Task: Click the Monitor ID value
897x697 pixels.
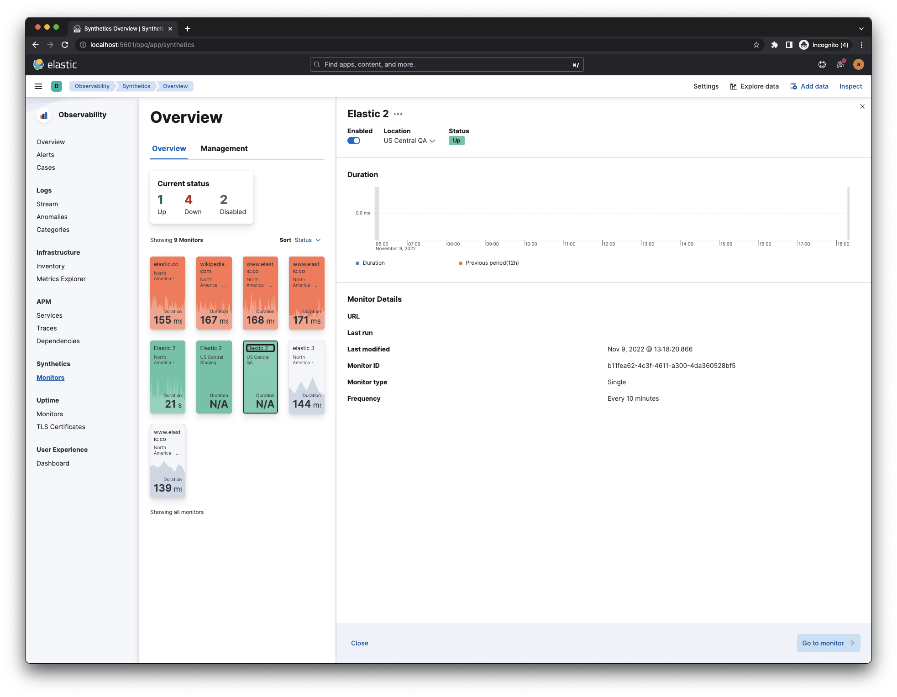Action: (x=671, y=366)
